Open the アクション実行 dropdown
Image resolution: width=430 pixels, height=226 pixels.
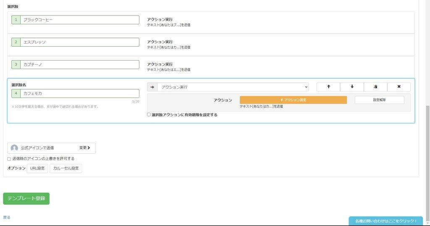click(x=233, y=87)
